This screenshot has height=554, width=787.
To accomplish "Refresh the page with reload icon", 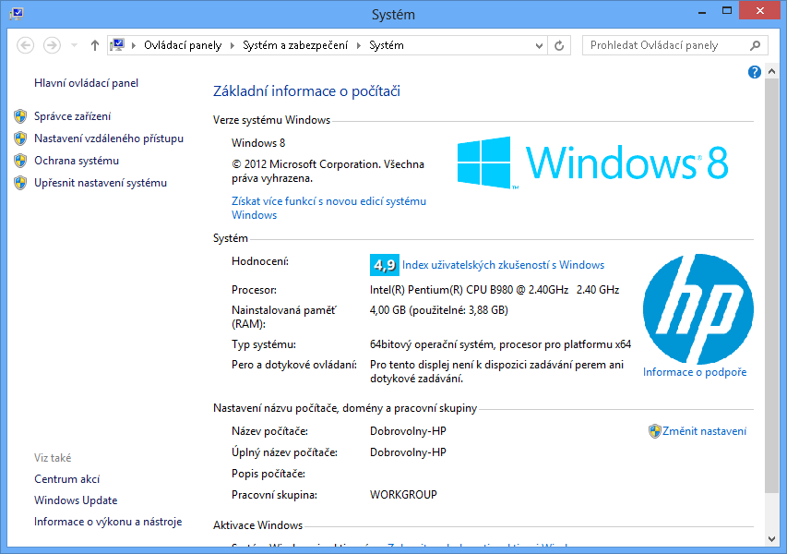I will (559, 46).
